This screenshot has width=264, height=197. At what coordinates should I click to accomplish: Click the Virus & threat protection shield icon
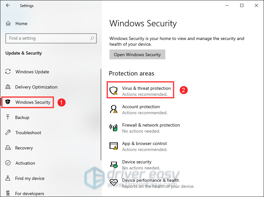[x=114, y=91]
